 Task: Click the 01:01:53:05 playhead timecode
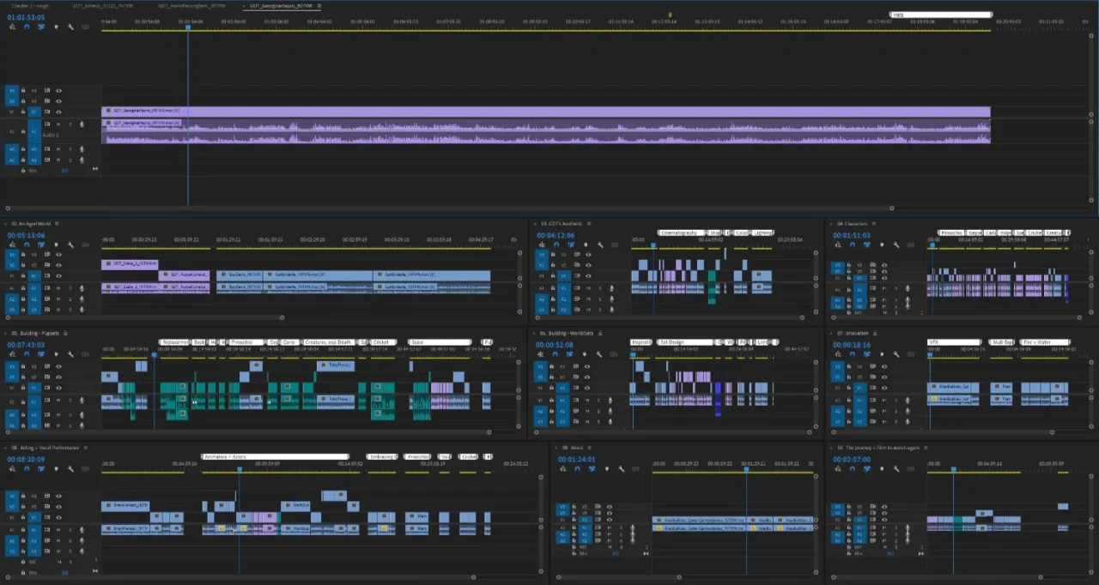coord(26,17)
